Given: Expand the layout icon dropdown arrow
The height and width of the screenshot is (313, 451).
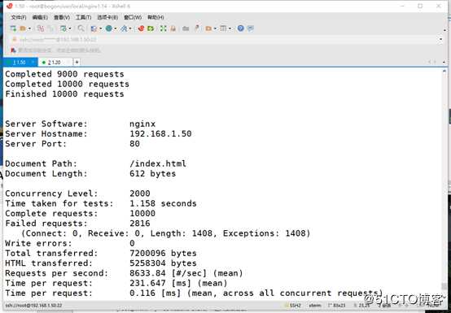Looking at the screenshot, I should click(230, 28).
